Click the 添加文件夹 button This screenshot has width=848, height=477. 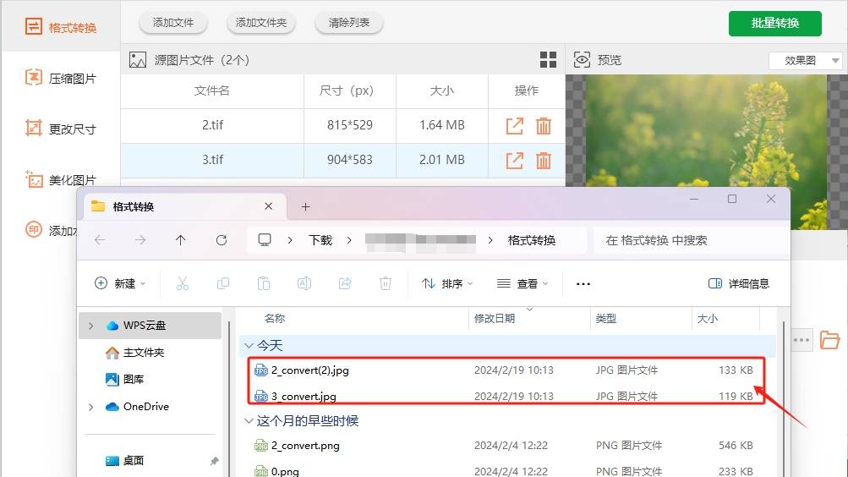coord(260,23)
